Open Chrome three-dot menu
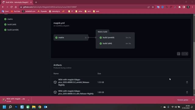 [192, 7]
